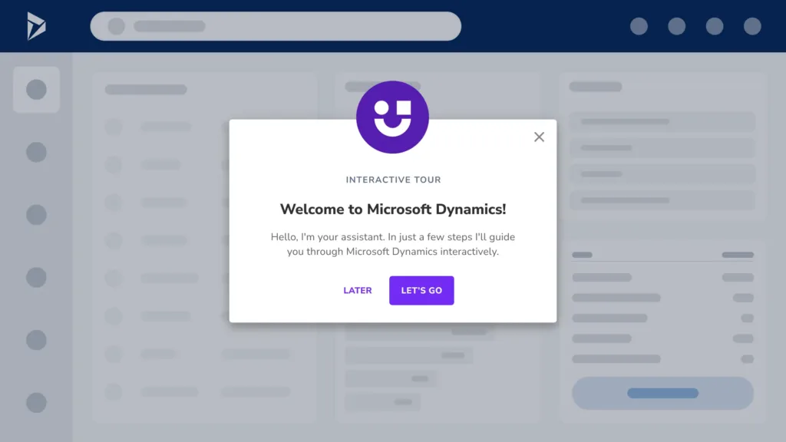This screenshot has height=442, width=786.
Task: Dismiss the welcome dialog with the X
Action: point(539,137)
